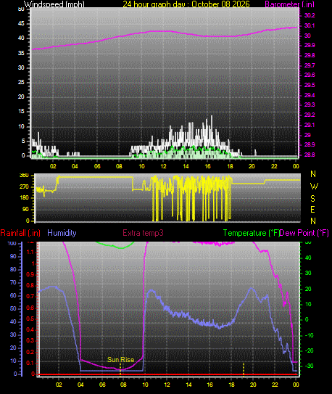Click the '70' humidity scale value
332x394 pixels.
tap(13, 283)
